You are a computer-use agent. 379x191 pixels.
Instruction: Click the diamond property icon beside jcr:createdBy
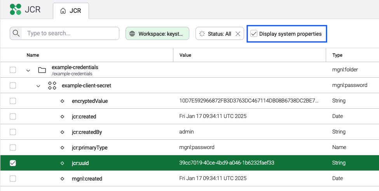pyautogui.click(x=62, y=132)
